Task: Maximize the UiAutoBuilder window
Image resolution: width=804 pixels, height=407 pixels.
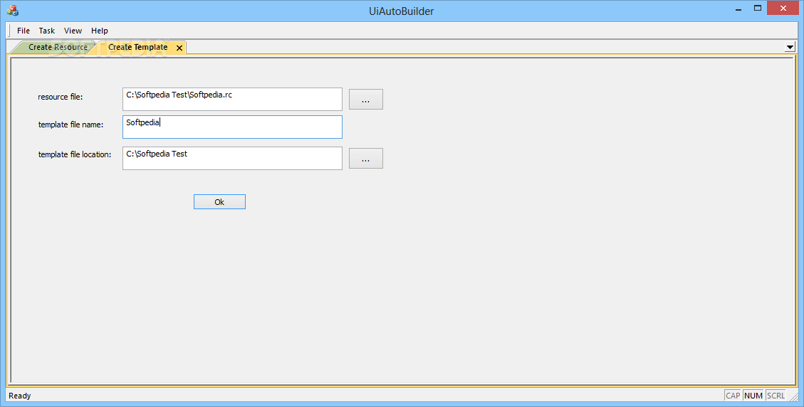Action: pyautogui.click(x=757, y=9)
